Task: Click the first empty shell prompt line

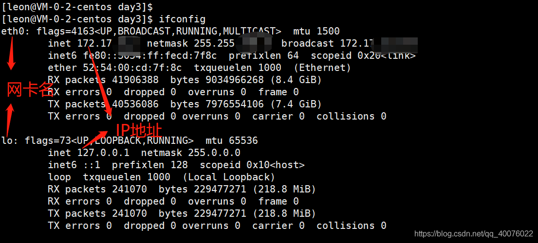Action: (77, 7)
